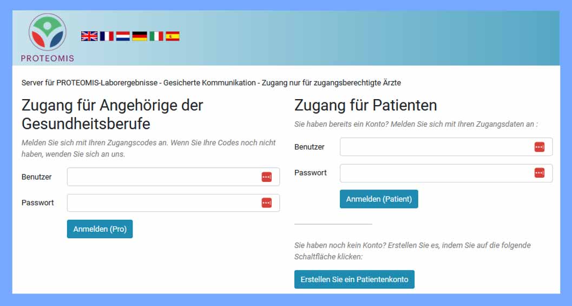This screenshot has height=306, width=572.
Task: Click the Benutzer label under Gesundheitsberufe
Action: pos(37,177)
